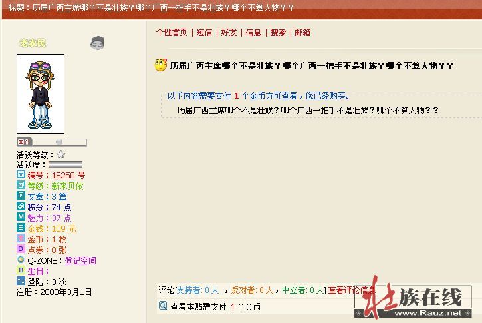
Task: Click the 金币 gold coin icon
Action: click(x=21, y=239)
